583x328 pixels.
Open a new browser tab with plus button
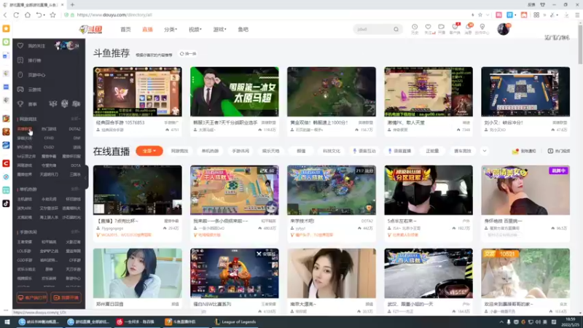pos(72,5)
